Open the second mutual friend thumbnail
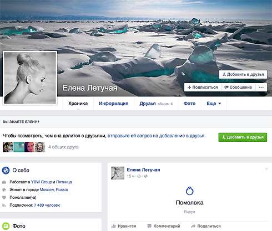The width and height of the screenshot is (272, 231). pos(19,147)
